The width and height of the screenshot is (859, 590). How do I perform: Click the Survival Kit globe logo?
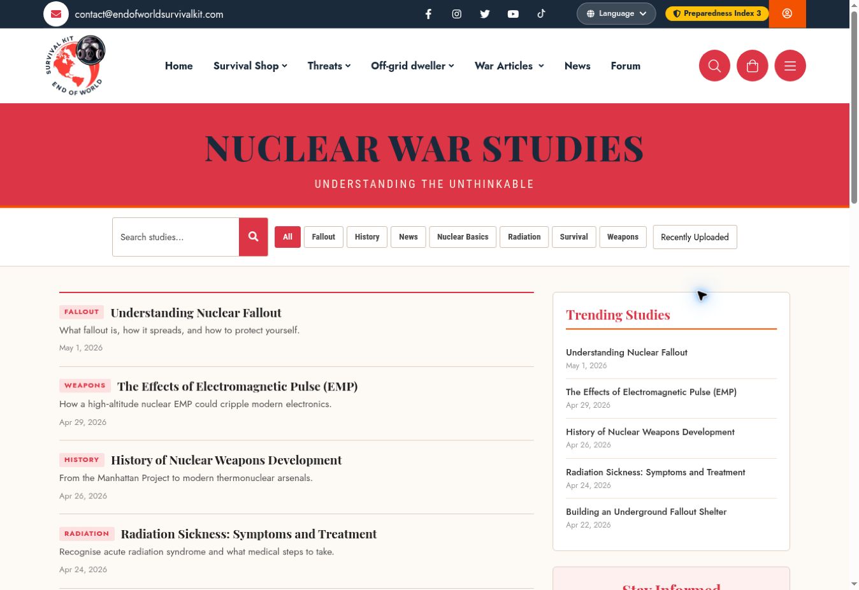[x=75, y=66]
